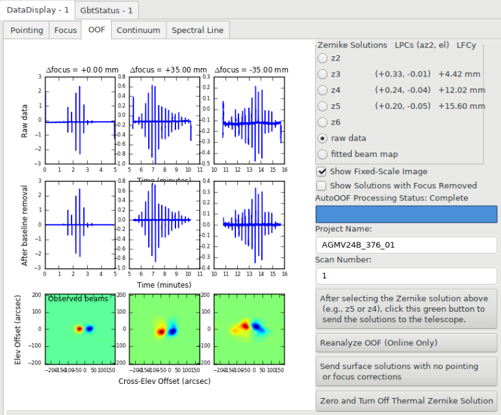Viewport: 501px width, 415px height.
Task: Choose the fitted beam map option
Action: click(323, 154)
